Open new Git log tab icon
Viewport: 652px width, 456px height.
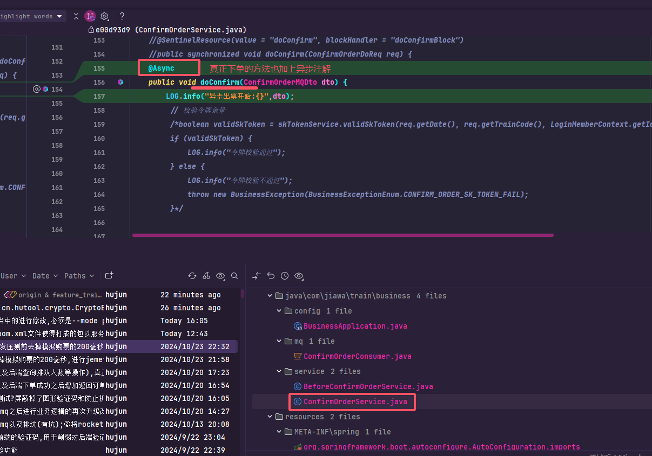click(x=109, y=275)
